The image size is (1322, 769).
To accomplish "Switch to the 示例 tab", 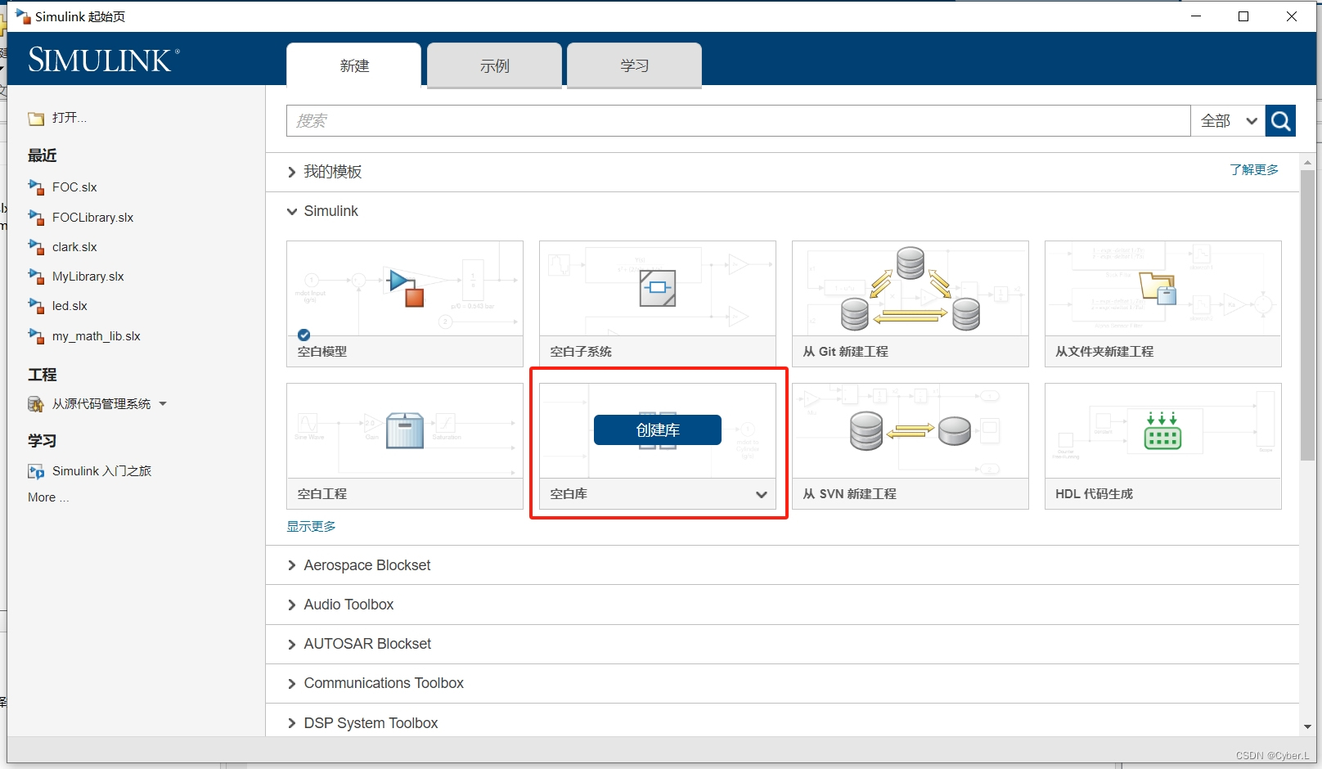I will pos(494,65).
